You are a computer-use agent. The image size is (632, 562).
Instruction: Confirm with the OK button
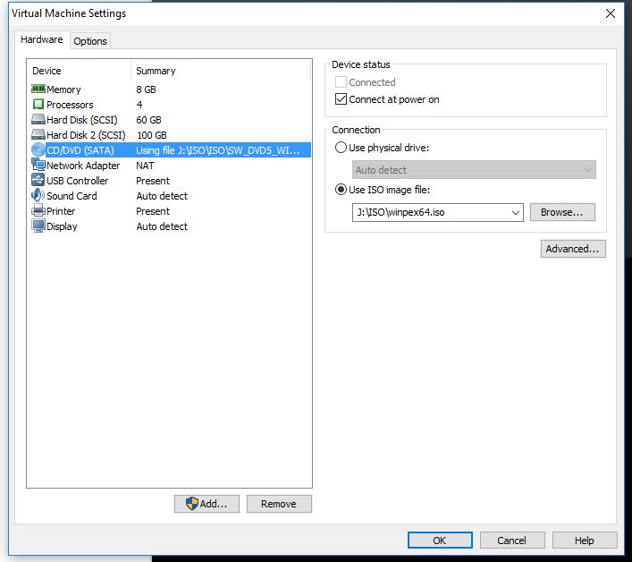pyautogui.click(x=440, y=541)
